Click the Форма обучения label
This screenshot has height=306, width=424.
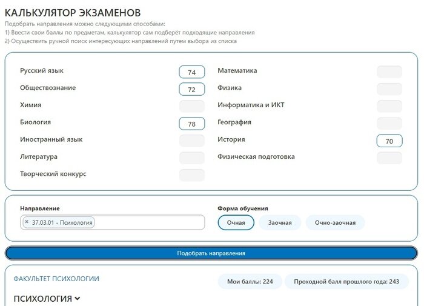point(243,208)
